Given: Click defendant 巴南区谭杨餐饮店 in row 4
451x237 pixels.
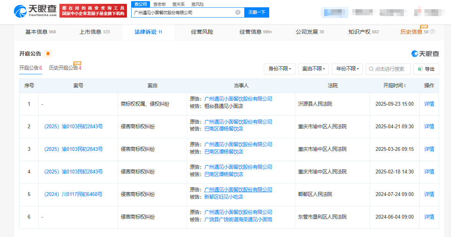Looking at the screenshot, I should coord(224,174).
